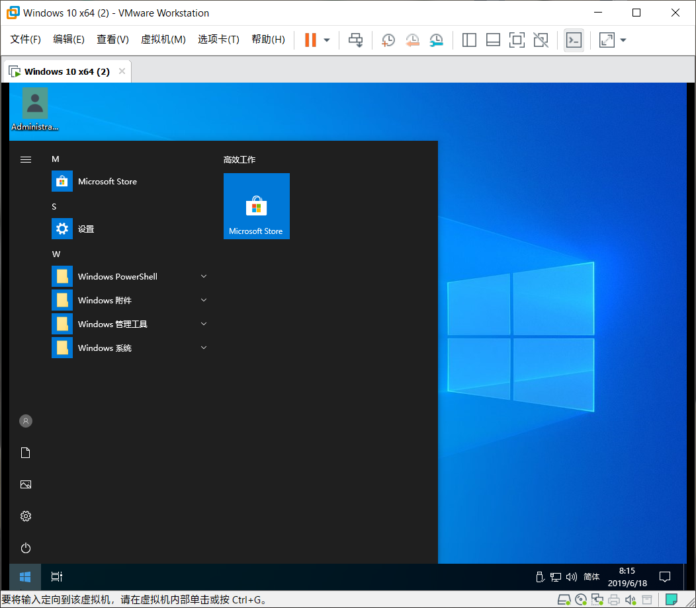Open 设置 from the Start menu list
Viewport: 696px width, 608px height.
pyautogui.click(x=86, y=229)
